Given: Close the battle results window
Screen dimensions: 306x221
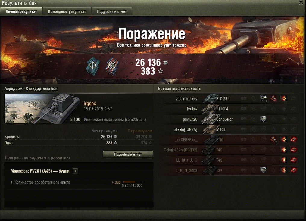Looking at the screenshot, I should click(301, 2).
